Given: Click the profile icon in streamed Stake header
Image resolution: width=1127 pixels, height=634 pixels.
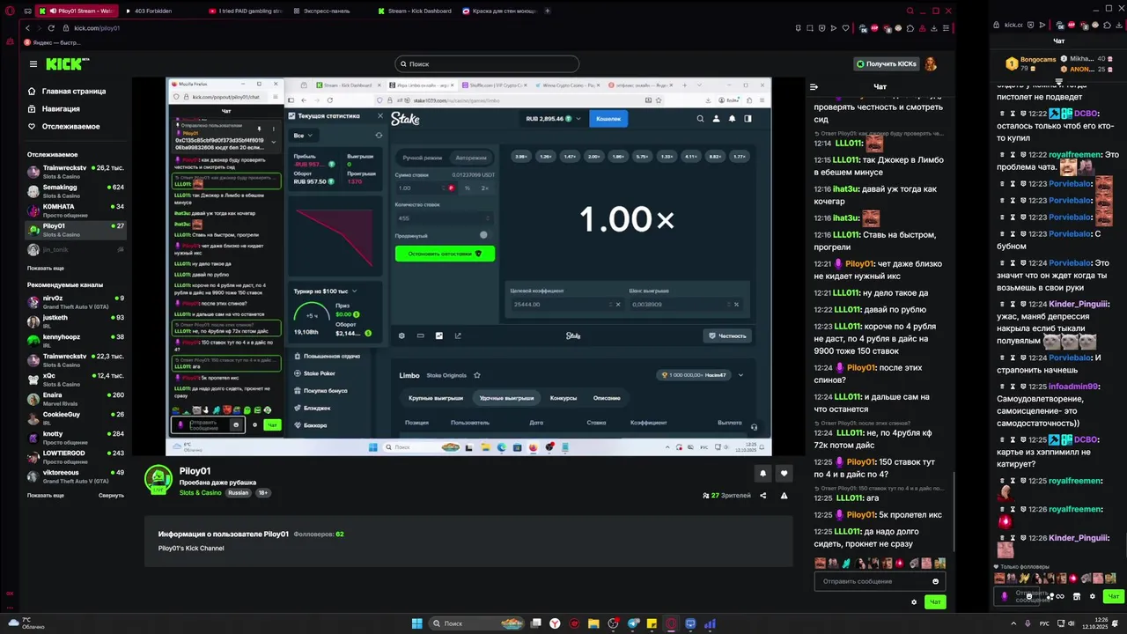Looking at the screenshot, I should pos(716,118).
